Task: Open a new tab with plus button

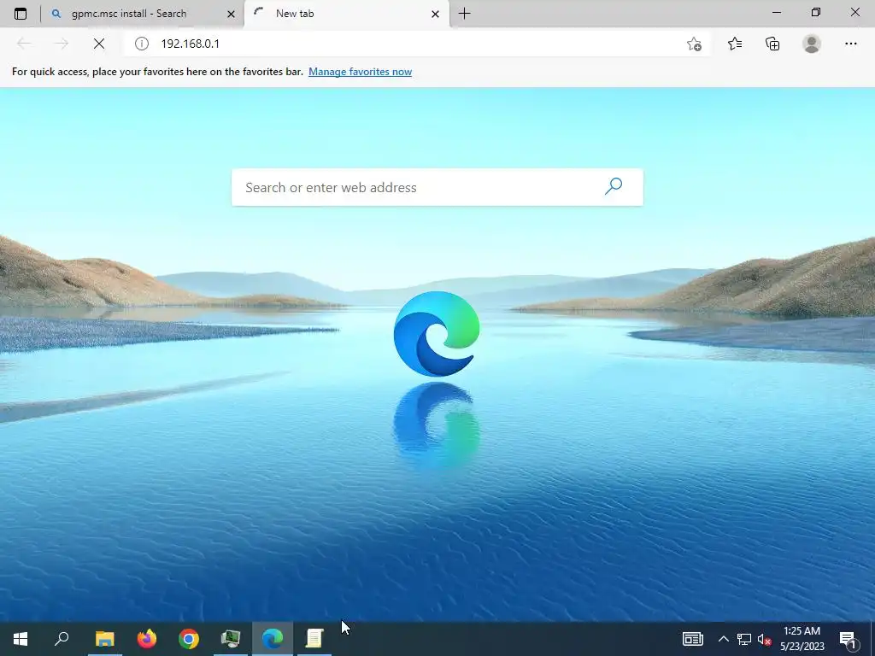Action: tap(464, 14)
